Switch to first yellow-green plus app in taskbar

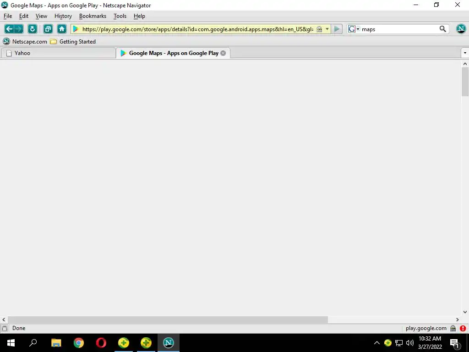[x=124, y=343]
